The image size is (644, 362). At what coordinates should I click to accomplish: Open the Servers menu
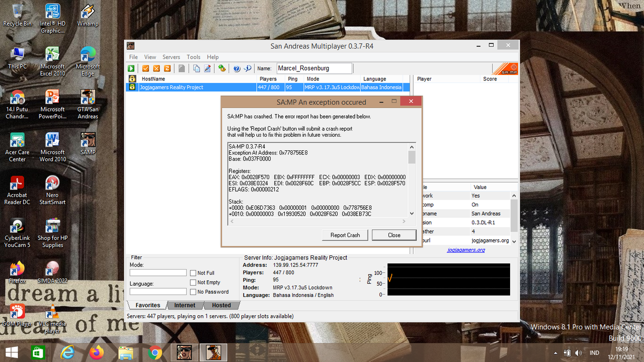[x=171, y=57]
